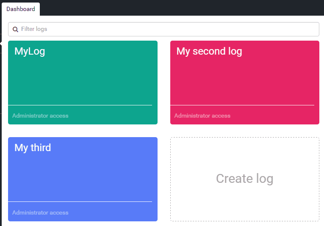Viewport: 324px width, 226px height.
Task: Open the My second log card
Action: coord(245,83)
